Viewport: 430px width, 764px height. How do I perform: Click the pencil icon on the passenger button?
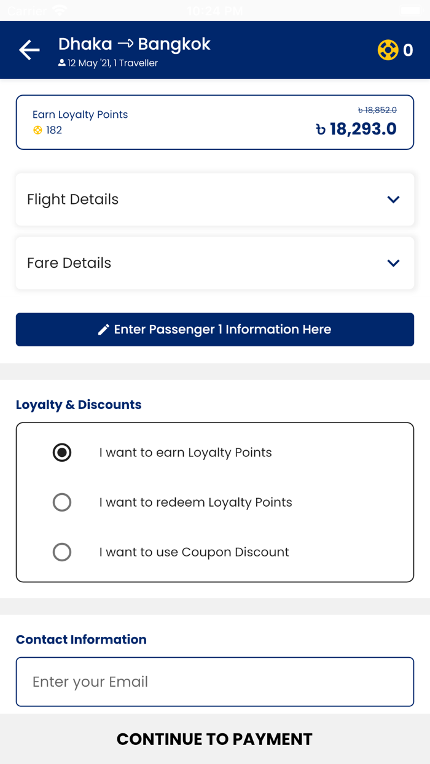(x=103, y=329)
